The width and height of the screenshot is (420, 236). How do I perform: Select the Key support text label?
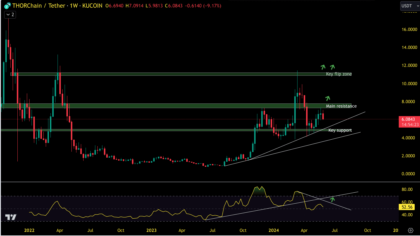[x=340, y=130]
